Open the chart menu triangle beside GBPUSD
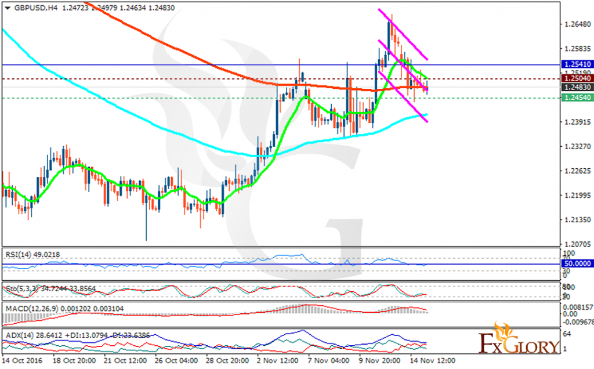Image resolution: width=594 pixels, height=369 pixels. (8, 8)
